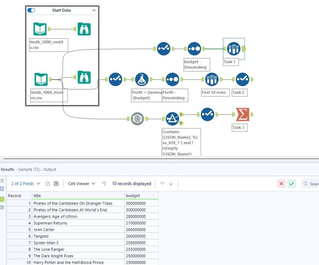The width and height of the screenshot is (319, 265).
Task: Click the messages list icon in Results sidebar
Action: (2, 181)
